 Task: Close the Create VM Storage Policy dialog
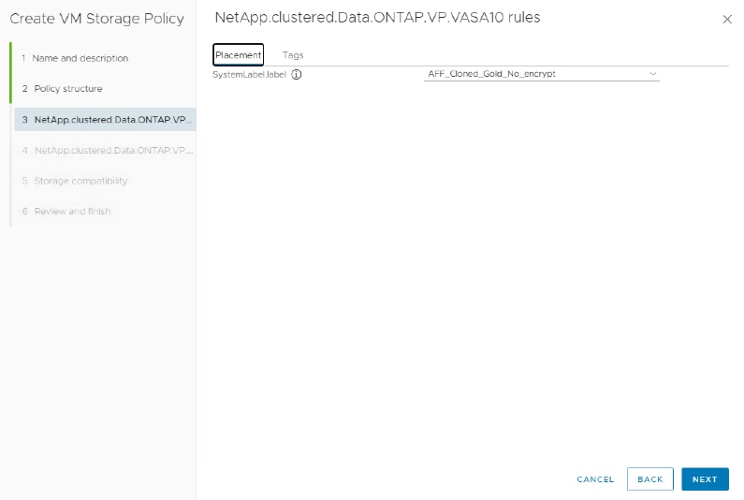(x=727, y=20)
